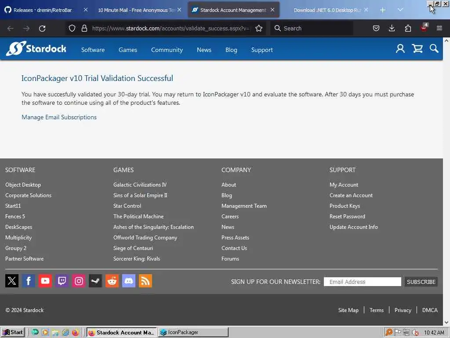
Task: Open the Privacy footer link
Action: 403,310
